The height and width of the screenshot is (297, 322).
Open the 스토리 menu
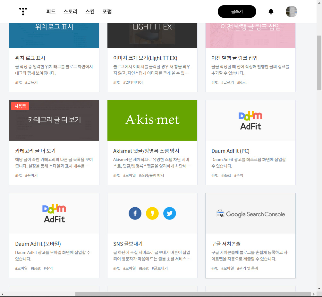[70, 12]
